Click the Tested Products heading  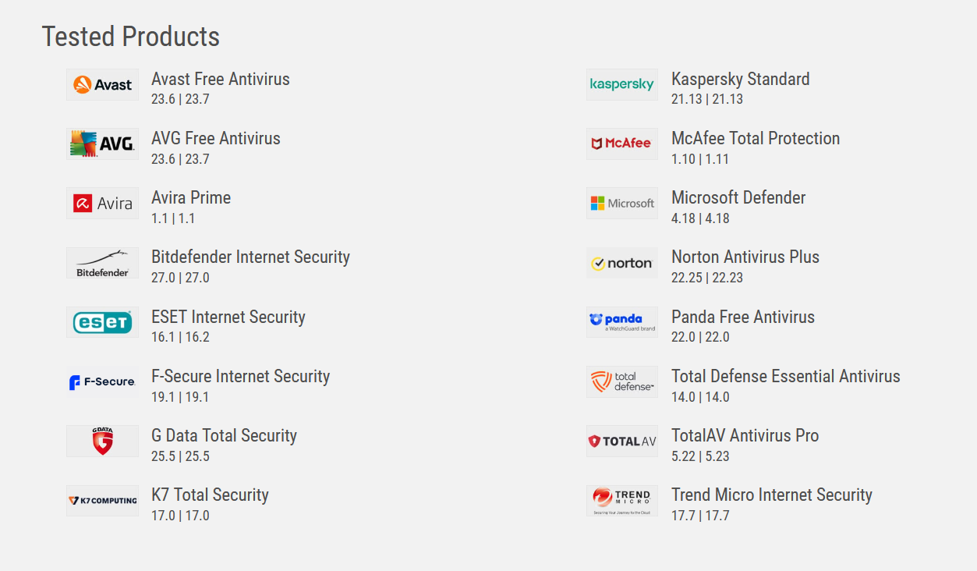coord(131,36)
